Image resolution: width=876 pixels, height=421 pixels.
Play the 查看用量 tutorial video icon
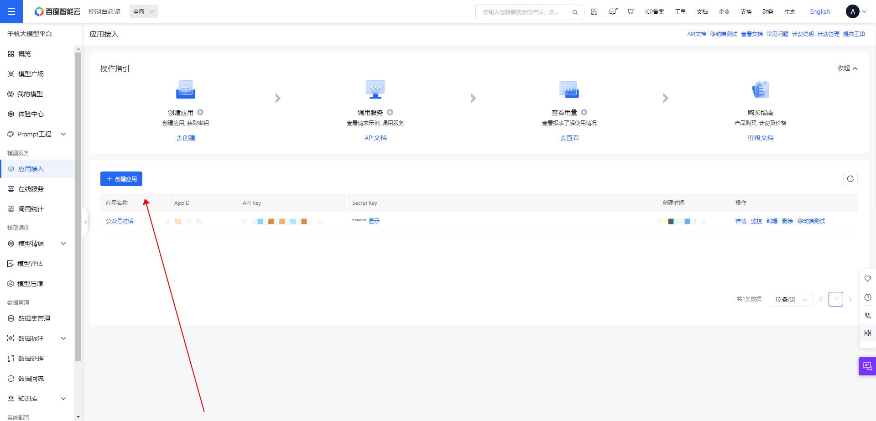tap(584, 112)
